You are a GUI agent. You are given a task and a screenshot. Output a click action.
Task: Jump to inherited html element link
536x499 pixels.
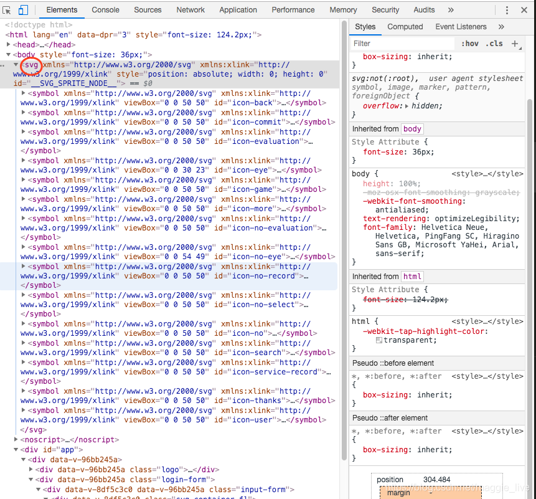pos(412,277)
